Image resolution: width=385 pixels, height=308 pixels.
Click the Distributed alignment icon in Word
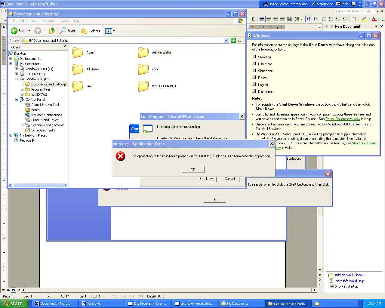coord(289,19)
